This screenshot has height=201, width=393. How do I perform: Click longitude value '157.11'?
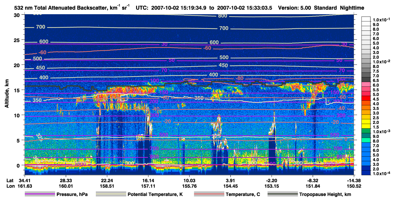[148, 186]
